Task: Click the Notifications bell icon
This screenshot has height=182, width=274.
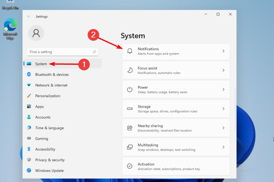Action: tap(130, 51)
